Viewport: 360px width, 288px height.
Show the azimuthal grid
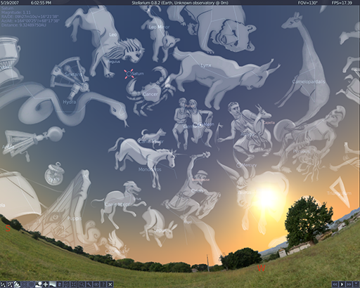[24, 284]
